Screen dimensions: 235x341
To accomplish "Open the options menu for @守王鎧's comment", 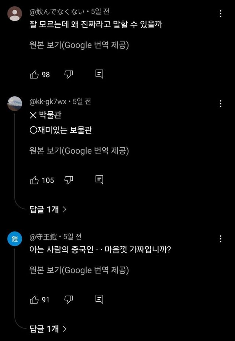I will point(220,239).
